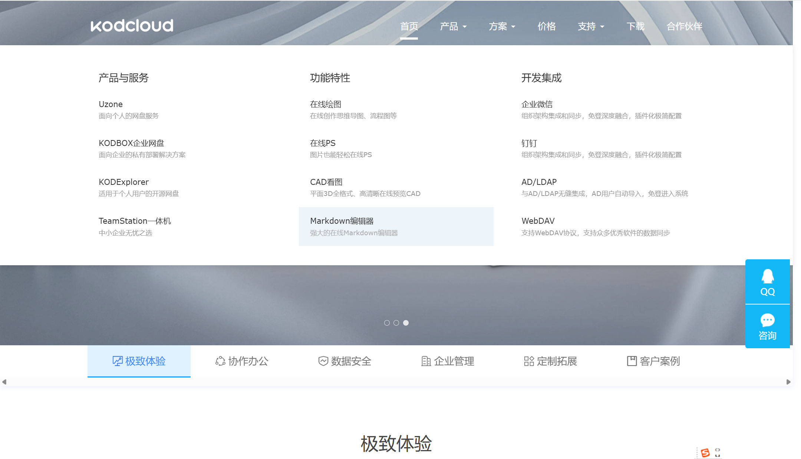Click the kodcloud logo
801x459 pixels.
[x=132, y=25]
